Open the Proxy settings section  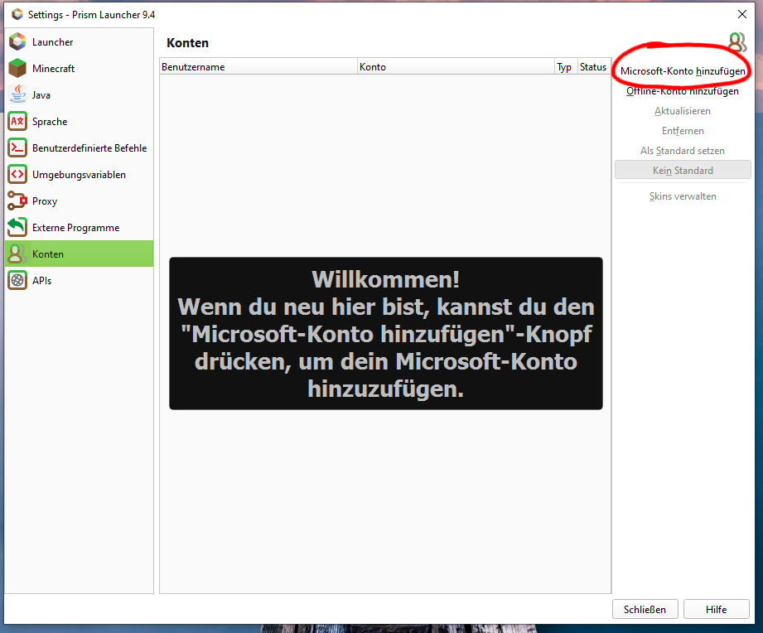tap(46, 201)
